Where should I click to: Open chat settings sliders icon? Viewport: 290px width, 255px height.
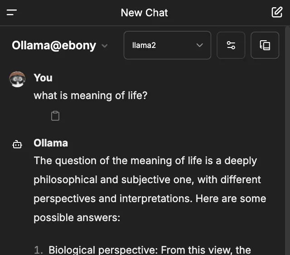click(x=231, y=45)
